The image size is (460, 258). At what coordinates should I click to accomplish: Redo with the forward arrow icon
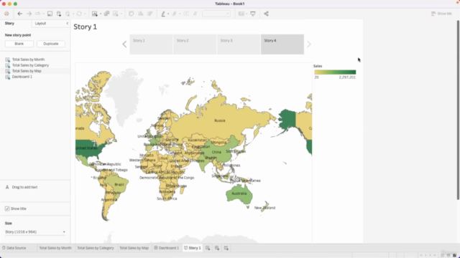pyautogui.click(x=29, y=14)
